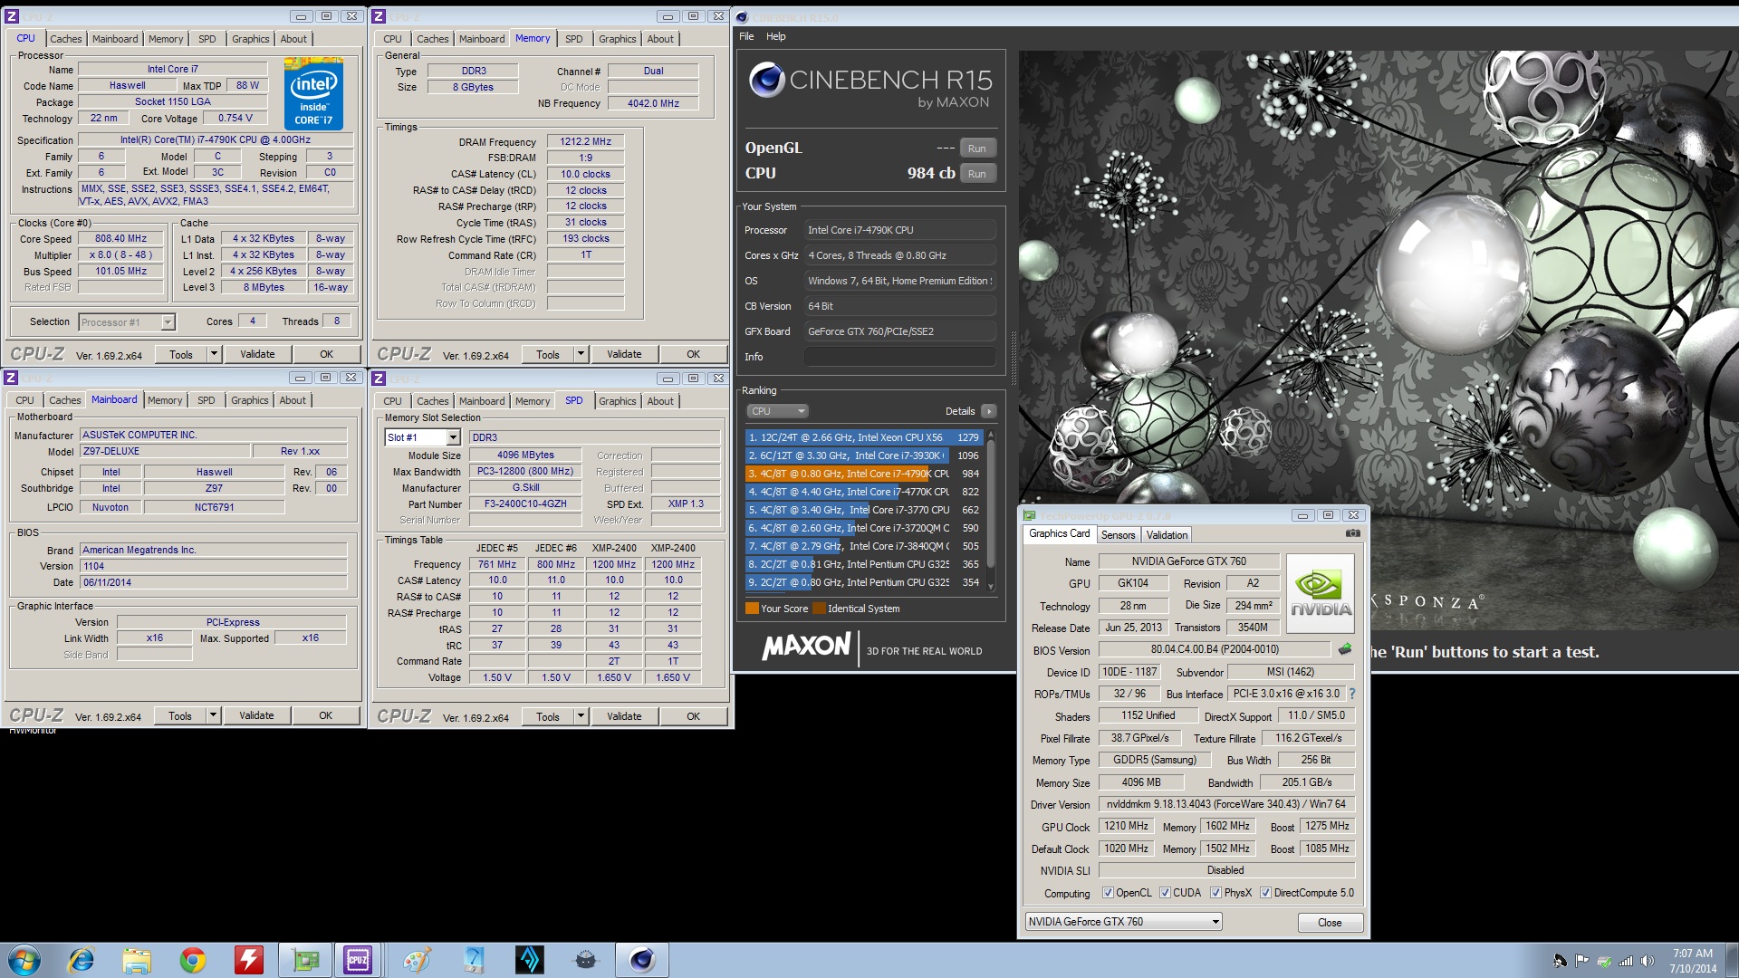The width and height of the screenshot is (1739, 978).
Task: Toggle the DirectCompute 5.0 checkbox
Action: click(1265, 893)
